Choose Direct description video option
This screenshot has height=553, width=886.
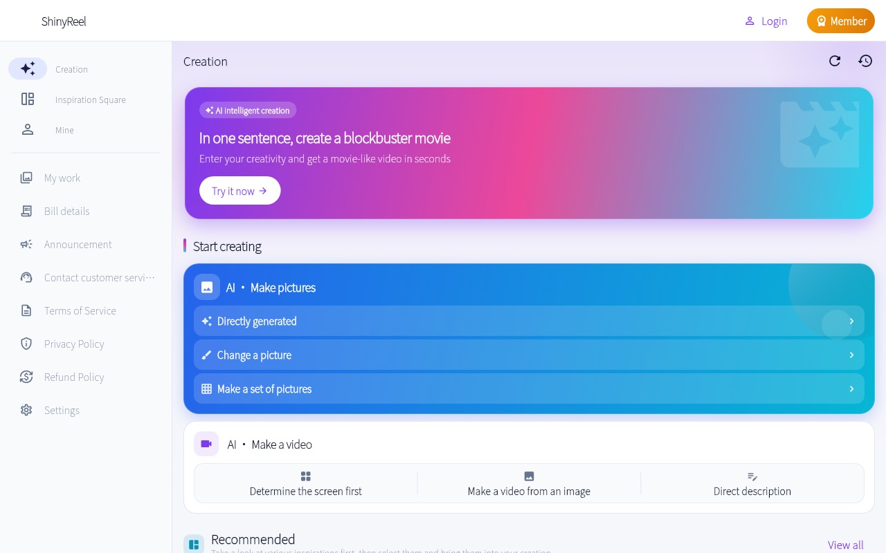[x=752, y=484]
